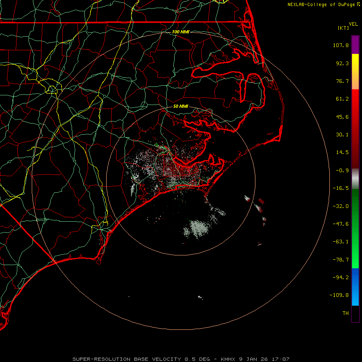Select the -32.0 legend value
This screenshot has width=362, height=362.
point(341,206)
